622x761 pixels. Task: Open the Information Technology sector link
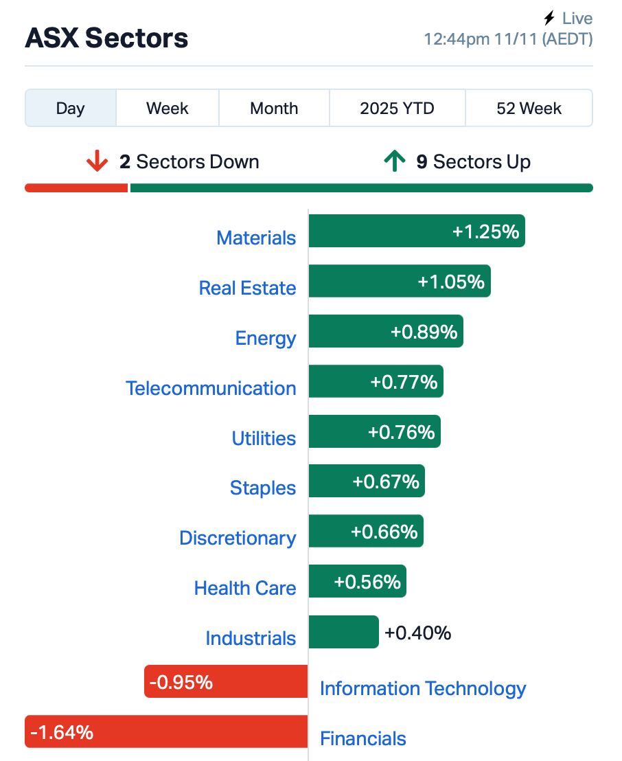(423, 688)
